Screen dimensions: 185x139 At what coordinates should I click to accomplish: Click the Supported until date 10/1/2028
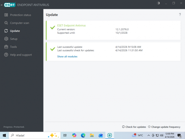pos(121,33)
